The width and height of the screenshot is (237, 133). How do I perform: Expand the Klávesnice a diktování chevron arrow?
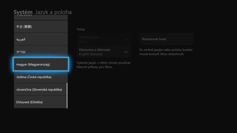pos(126,52)
